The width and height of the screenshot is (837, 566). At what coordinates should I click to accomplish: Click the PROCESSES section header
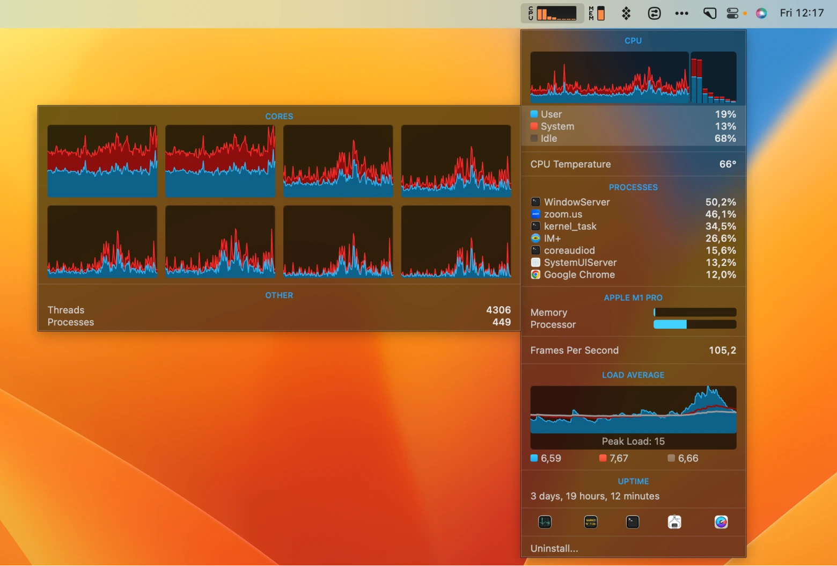(633, 187)
